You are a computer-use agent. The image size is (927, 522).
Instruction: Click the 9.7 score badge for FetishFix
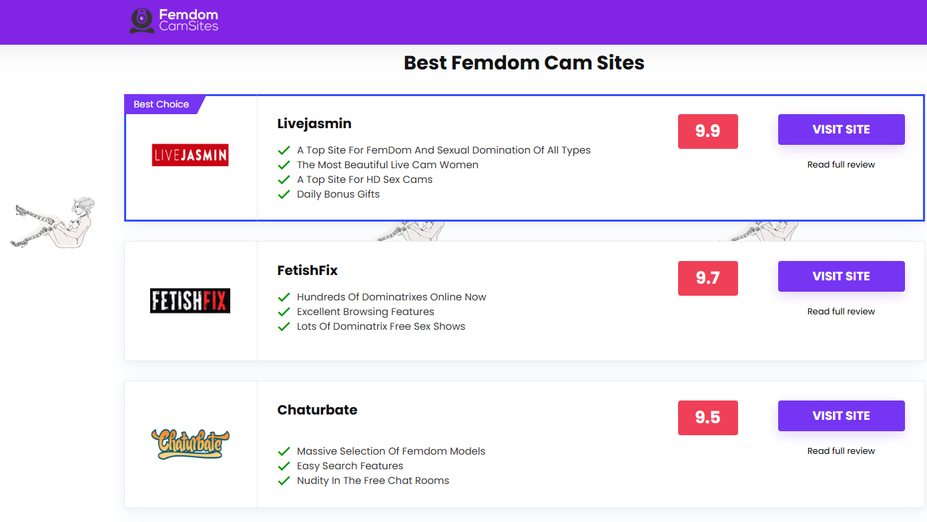click(707, 278)
